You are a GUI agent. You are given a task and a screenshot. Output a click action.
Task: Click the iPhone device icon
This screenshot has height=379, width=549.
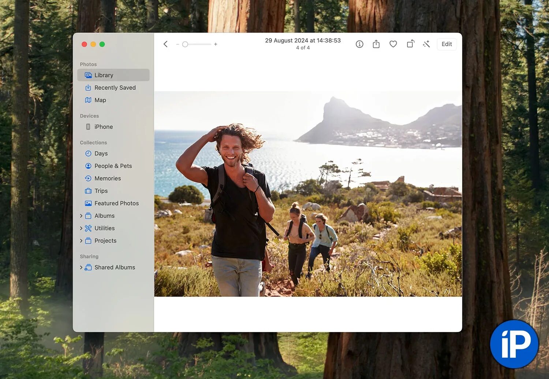click(88, 127)
